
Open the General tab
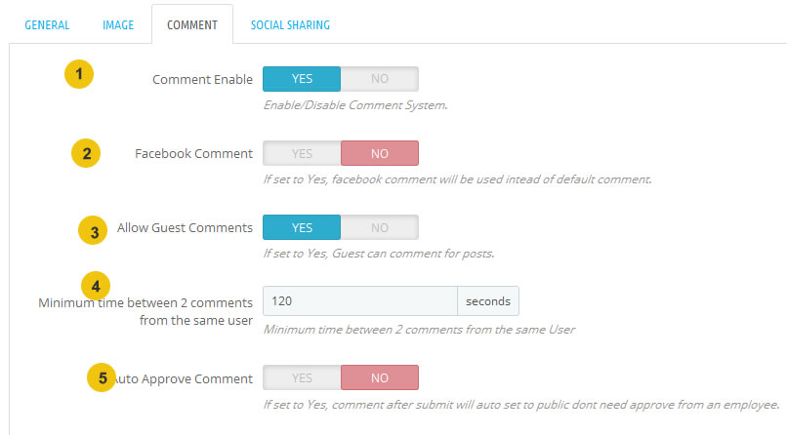(47, 25)
